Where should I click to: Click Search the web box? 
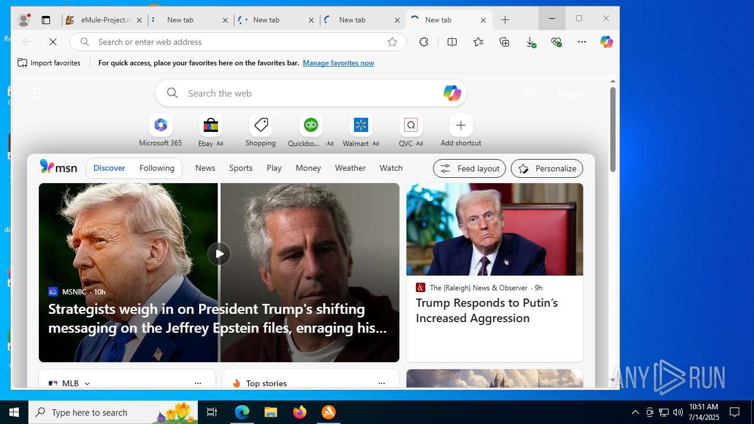[x=311, y=93]
